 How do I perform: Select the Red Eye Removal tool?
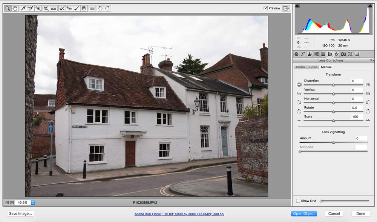pos(69,8)
